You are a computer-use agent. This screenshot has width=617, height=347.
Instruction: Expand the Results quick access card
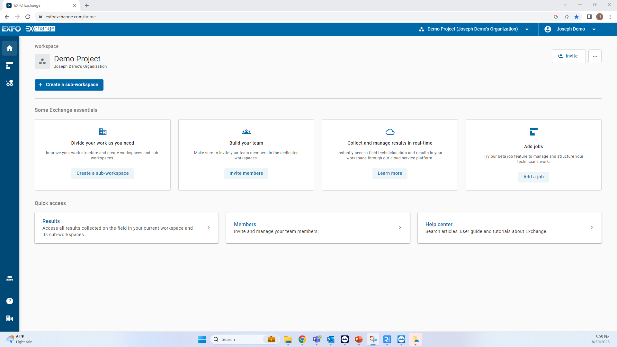pyautogui.click(x=208, y=227)
